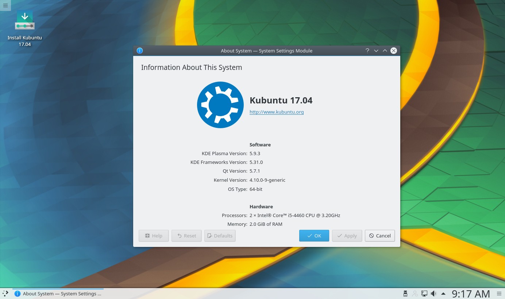Click the Hardware section heading

point(261,206)
